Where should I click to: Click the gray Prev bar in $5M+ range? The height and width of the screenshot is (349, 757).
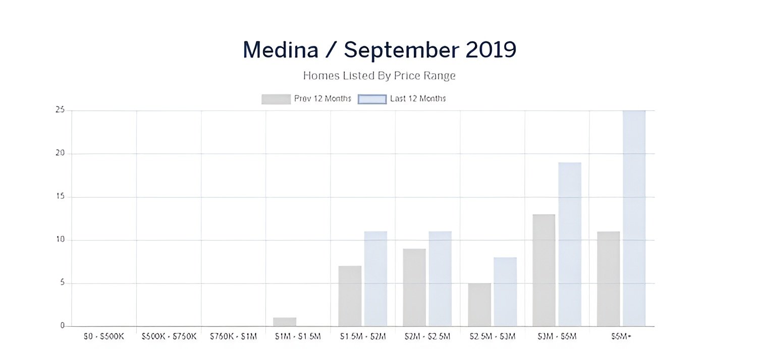608,279
